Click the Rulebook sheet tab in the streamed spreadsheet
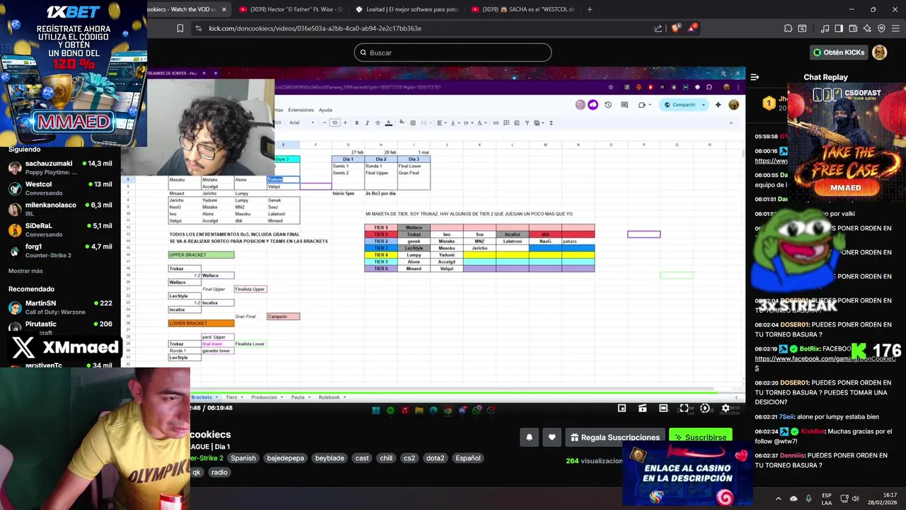This screenshot has height=510, width=906. pyautogui.click(x=329, y=397)
